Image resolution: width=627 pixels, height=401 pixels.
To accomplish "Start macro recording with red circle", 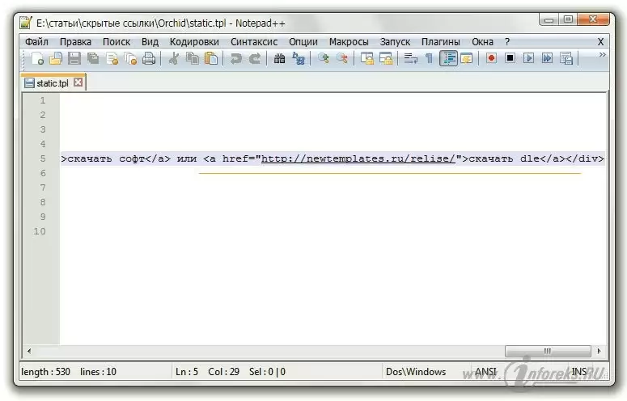I will [x=491, y=58].
